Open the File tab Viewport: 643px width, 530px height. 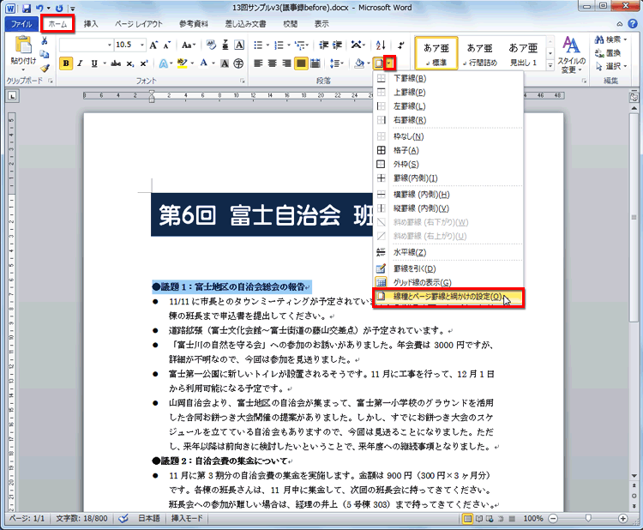coord(21,24)
